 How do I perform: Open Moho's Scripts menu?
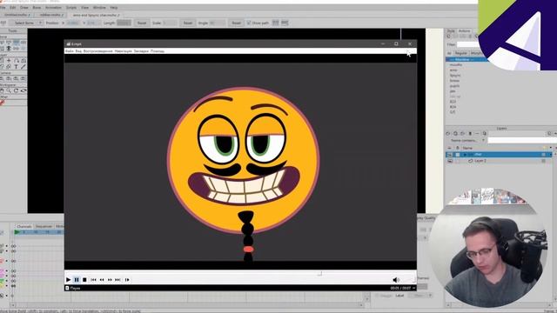71,7
